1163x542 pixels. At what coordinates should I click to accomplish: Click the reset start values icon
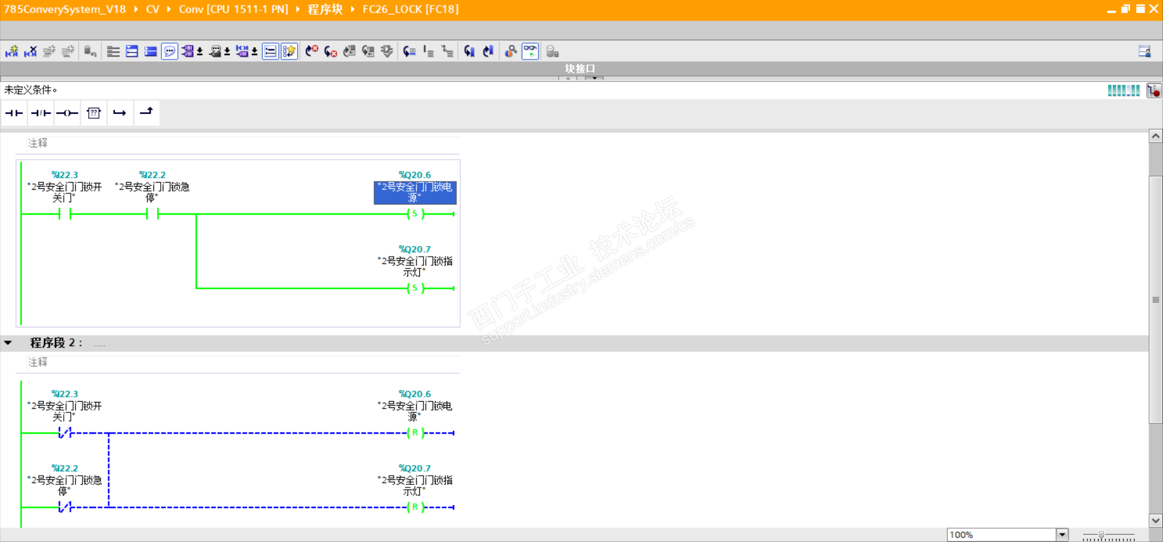coord(90,51)
